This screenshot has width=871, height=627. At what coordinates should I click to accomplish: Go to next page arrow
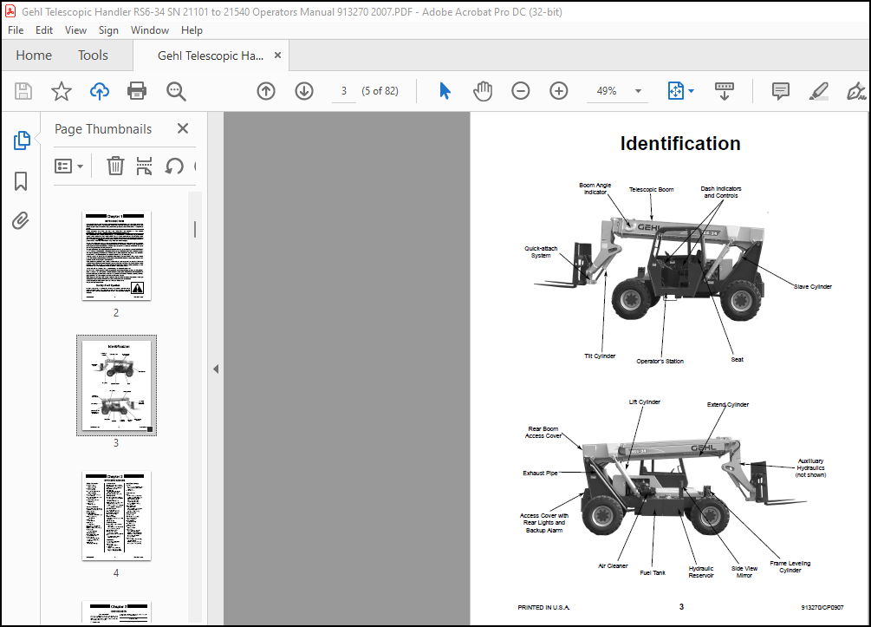point(304,90)
